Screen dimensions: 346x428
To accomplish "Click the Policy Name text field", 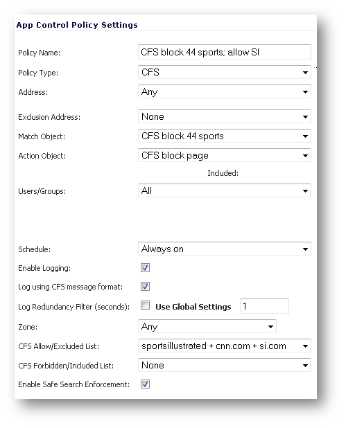I will click(x=225, y=52).
